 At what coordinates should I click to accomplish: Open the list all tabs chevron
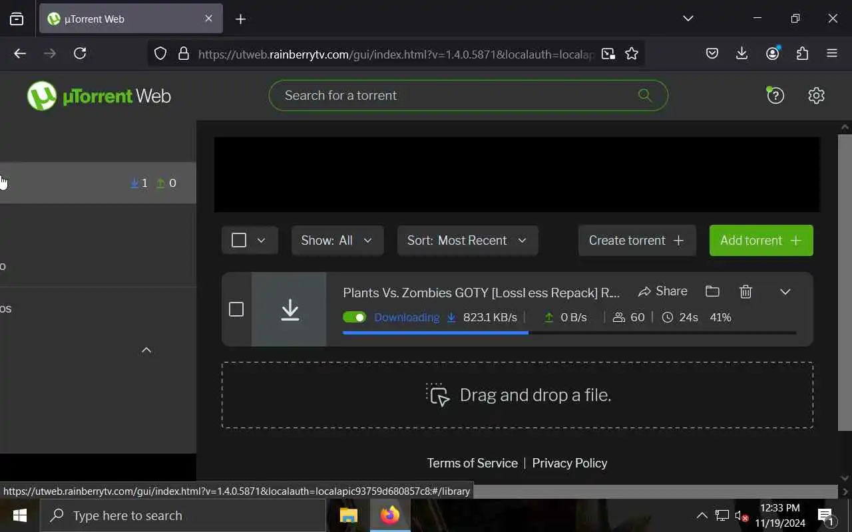[688, 19]
